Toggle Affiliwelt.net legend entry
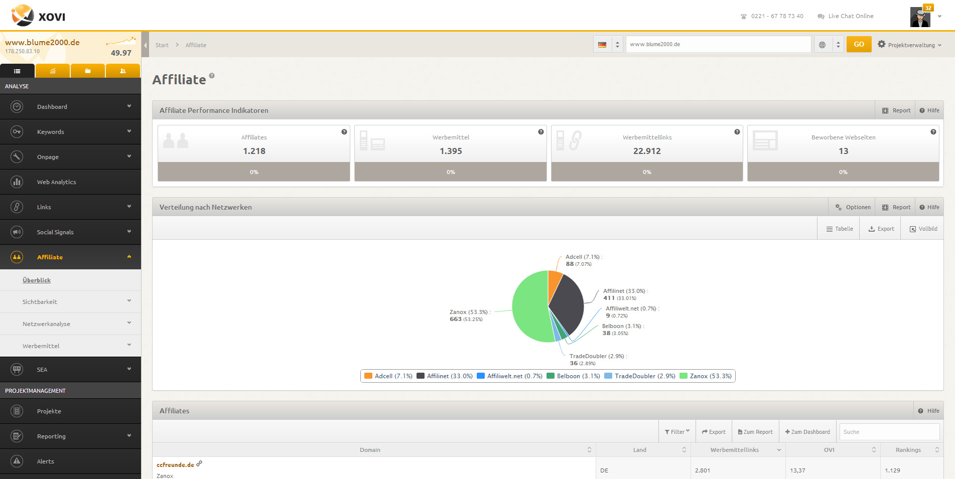Viewport: 955px width, 479px height. click(509, 376)
